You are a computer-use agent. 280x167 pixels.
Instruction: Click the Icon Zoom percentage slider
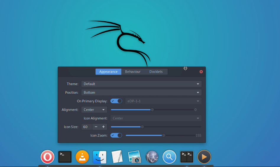tap(160, 135)
